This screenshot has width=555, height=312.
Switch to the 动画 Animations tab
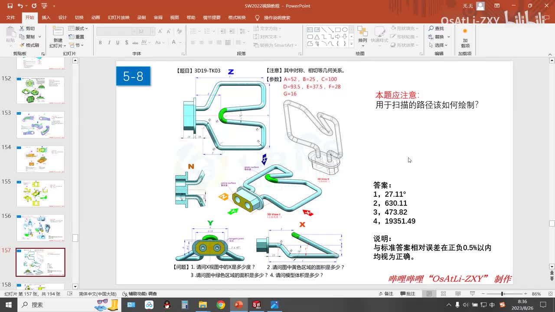coord(96,18)
